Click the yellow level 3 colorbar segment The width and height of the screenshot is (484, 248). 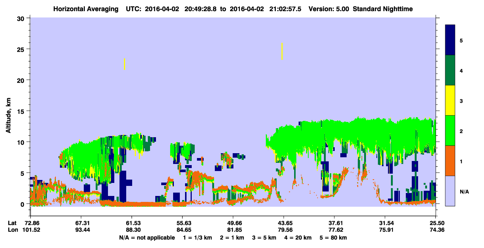coord(450,100)
